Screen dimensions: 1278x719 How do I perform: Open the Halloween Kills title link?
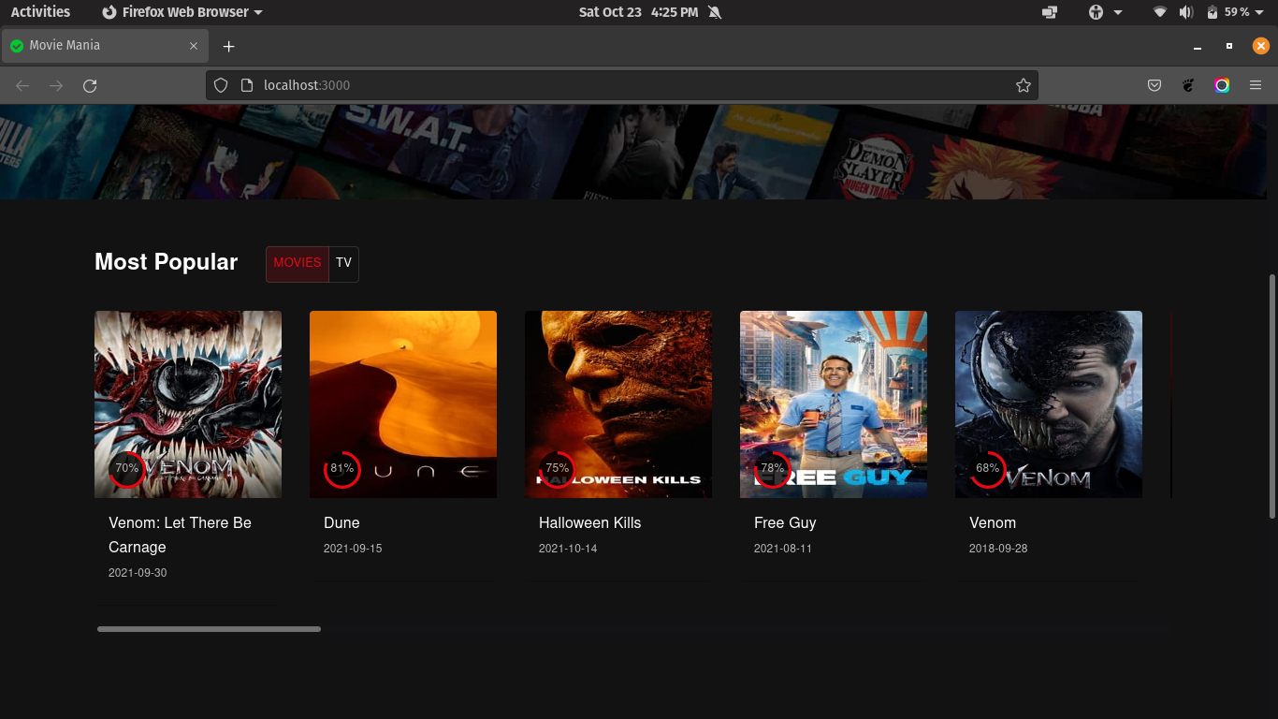tap(589, 522)
